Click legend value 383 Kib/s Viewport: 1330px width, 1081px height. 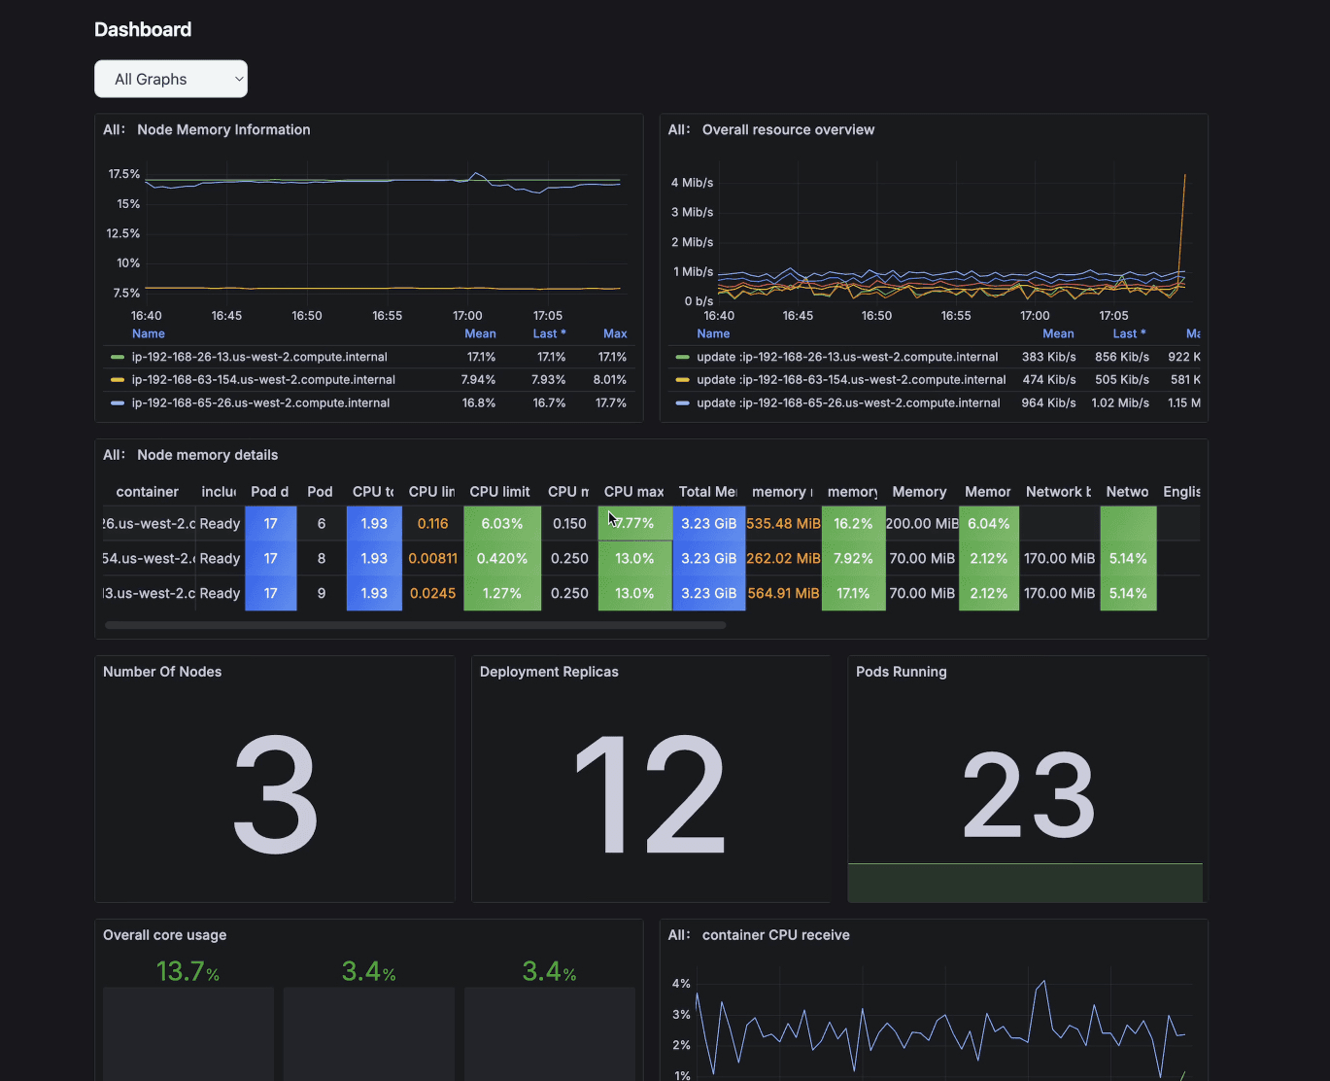[x=1049, y=357]
